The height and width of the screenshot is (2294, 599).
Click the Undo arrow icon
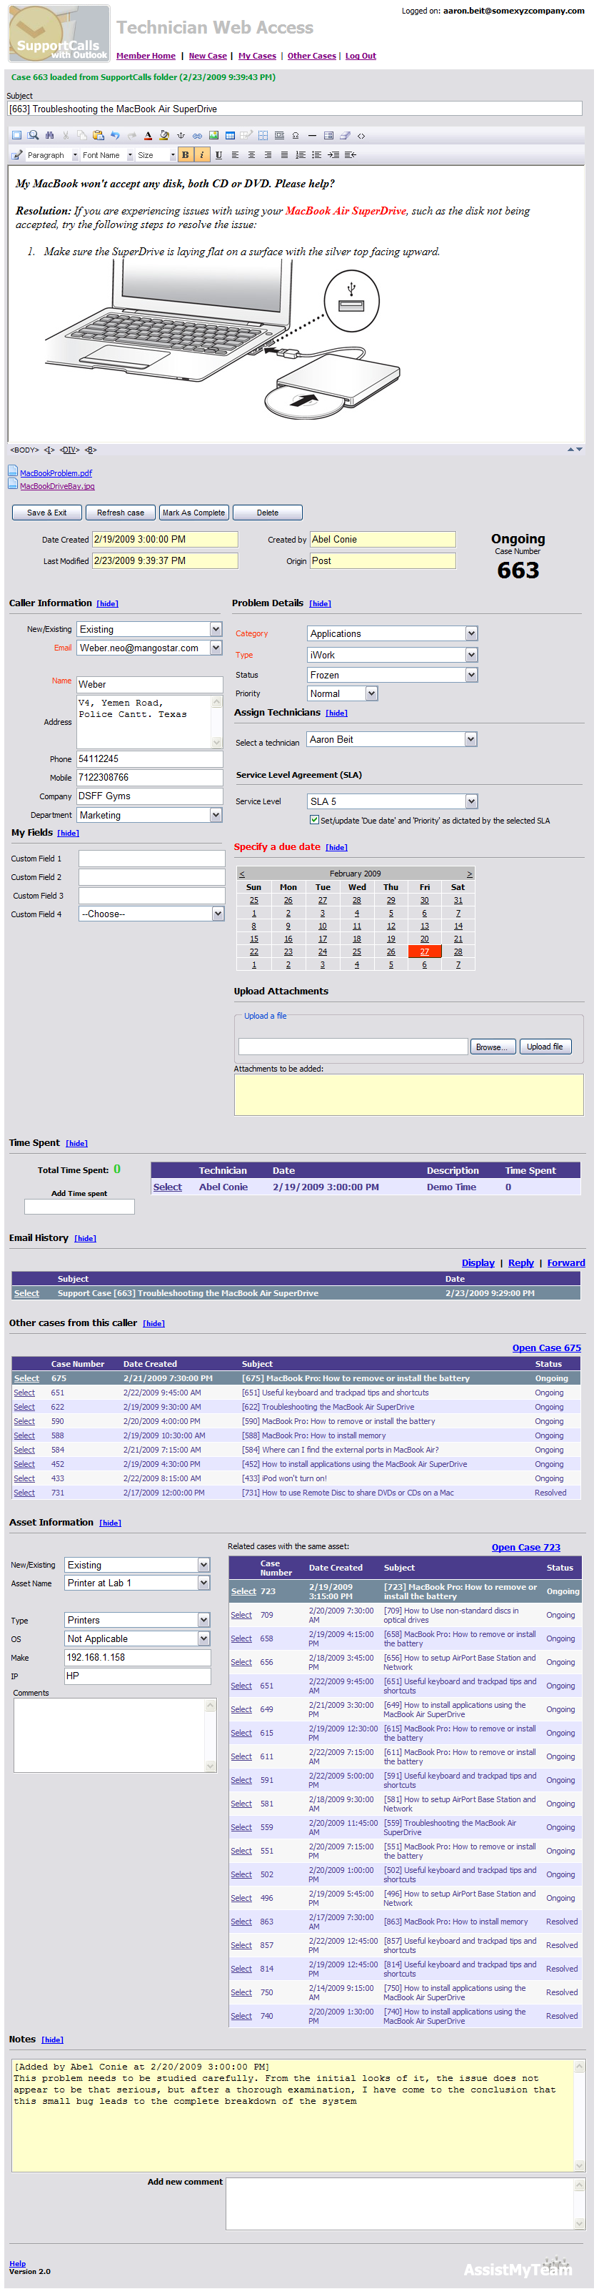pyautogui.click(x=116, y=135)
